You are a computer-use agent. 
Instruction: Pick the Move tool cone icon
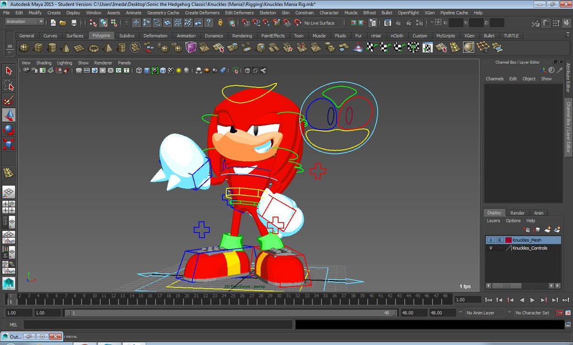click(x=9, y=115)
